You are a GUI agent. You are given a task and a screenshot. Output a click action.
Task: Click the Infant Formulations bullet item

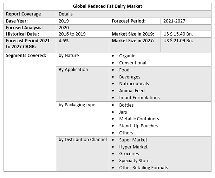[x=139, y=98]
